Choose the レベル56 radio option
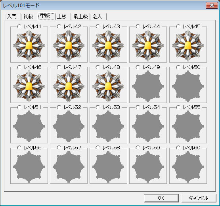This screenshot has height=206, width=220. (19, 148)
